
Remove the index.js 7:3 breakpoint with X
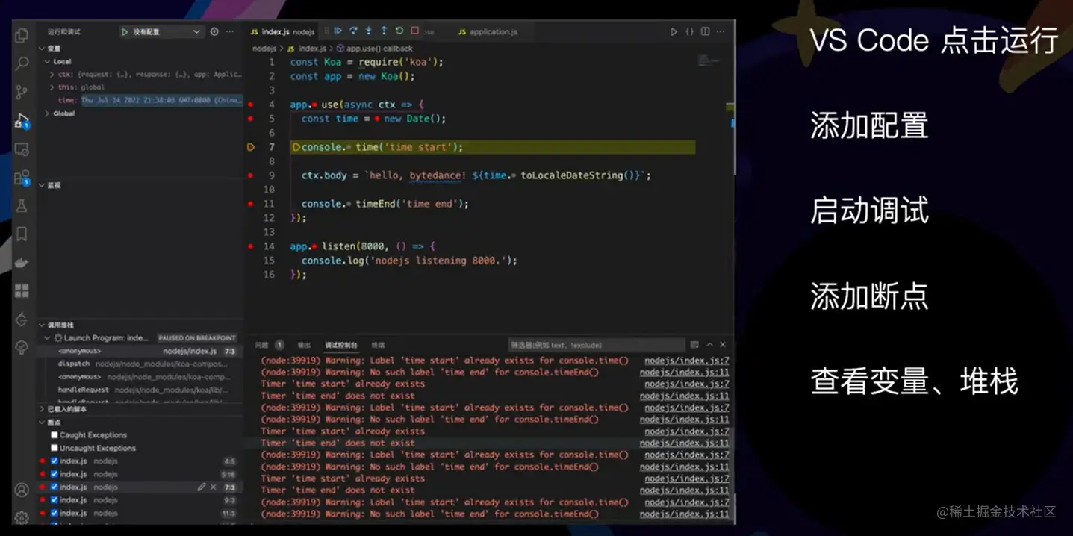coord(214,487)
